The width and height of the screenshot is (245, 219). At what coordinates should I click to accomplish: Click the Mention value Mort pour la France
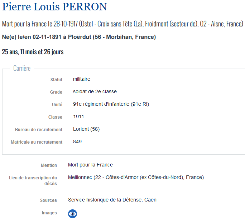90,165
